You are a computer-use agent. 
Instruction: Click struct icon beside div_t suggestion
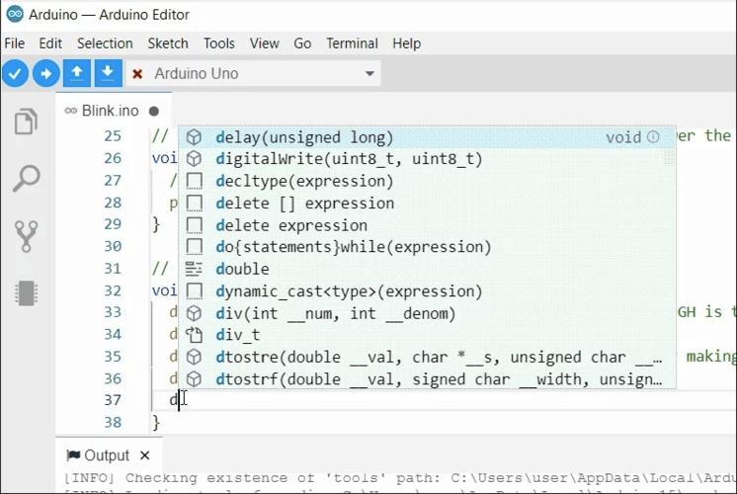(x=194, y=335)
